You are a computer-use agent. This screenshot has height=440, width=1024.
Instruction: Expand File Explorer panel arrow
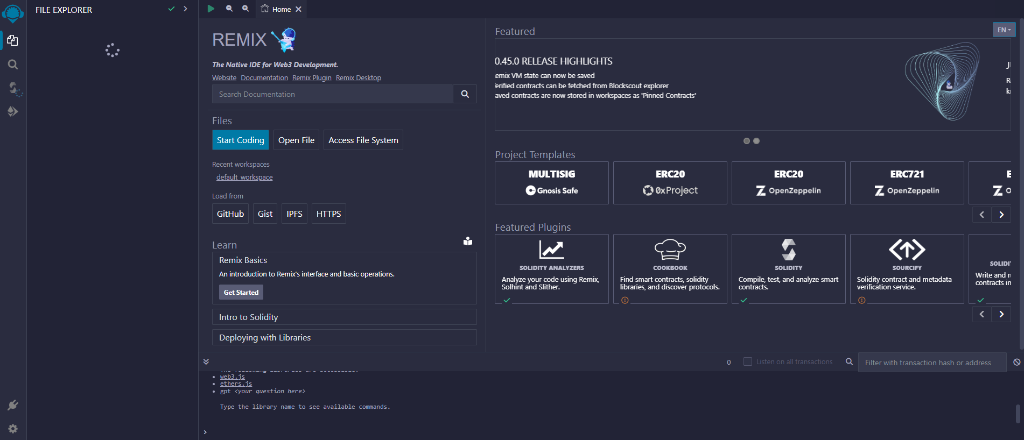click(185, 9)
